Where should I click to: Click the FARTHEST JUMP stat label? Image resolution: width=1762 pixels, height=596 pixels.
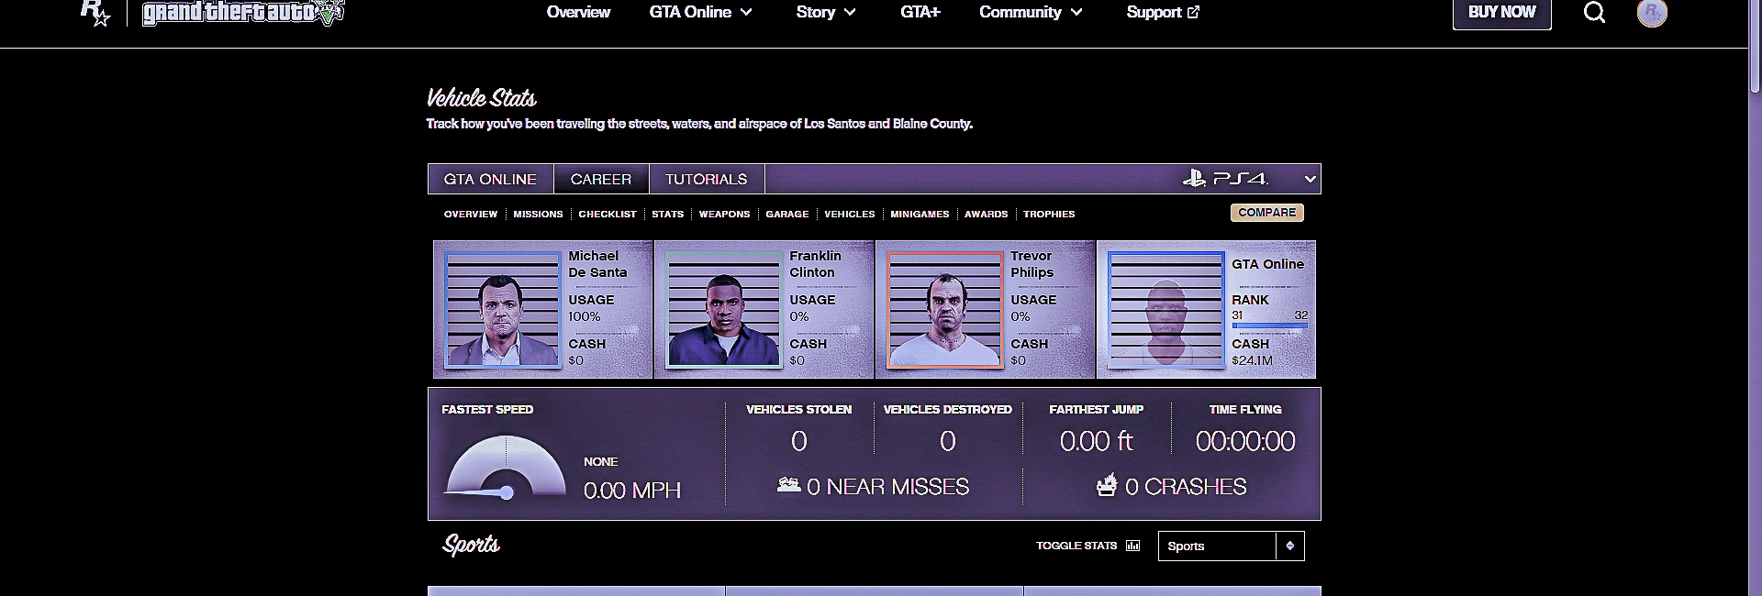pyautogui.click(x=1096, y=409)
